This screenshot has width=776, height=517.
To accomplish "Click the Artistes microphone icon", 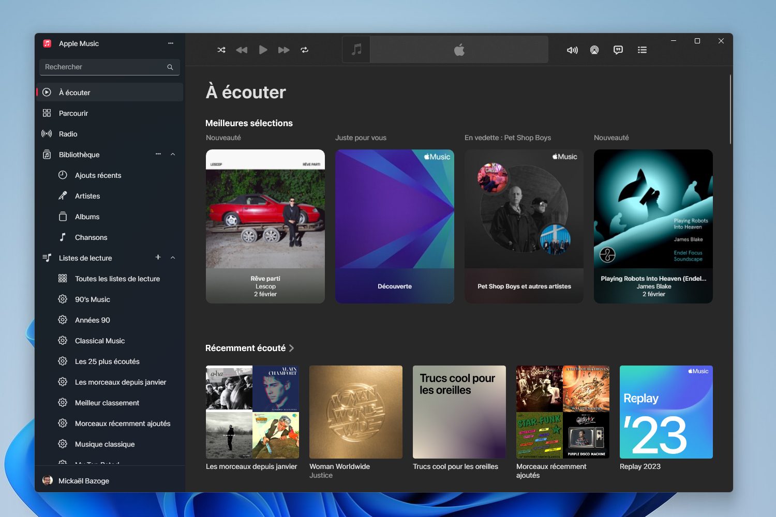I will [63, 195].
